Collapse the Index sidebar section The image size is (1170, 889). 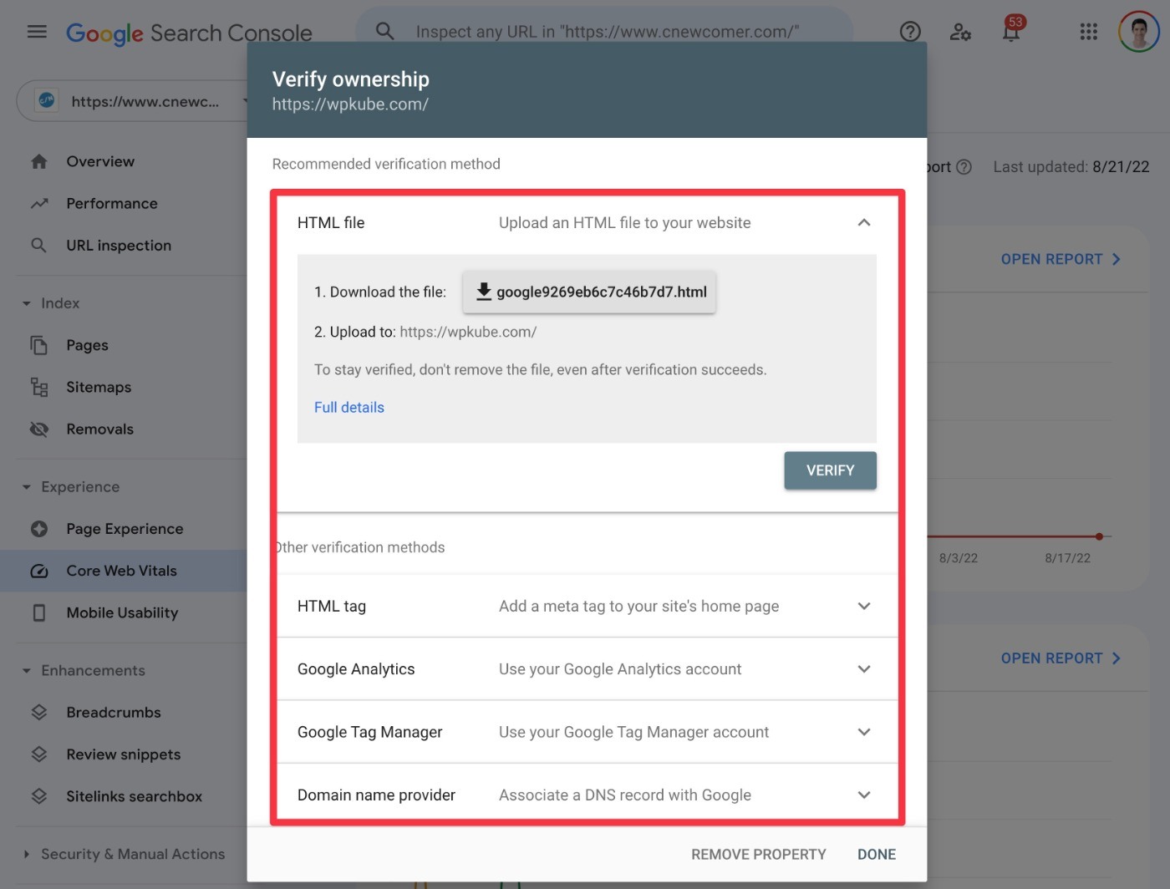pyautogui.click(x=27, y=303)
